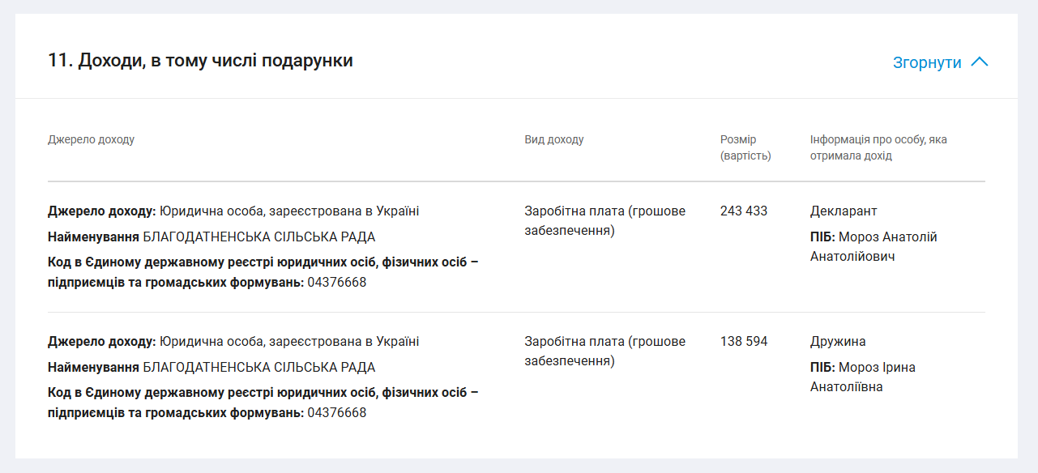Click second row Заробітна плата income type
The height and width of the screenshot is (473, 1038).
[604, 352]
